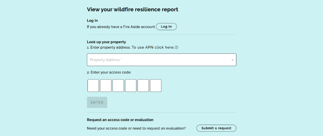Click the 'Look up your property' heading
323x136 pixels.
[x=106, y=42]
